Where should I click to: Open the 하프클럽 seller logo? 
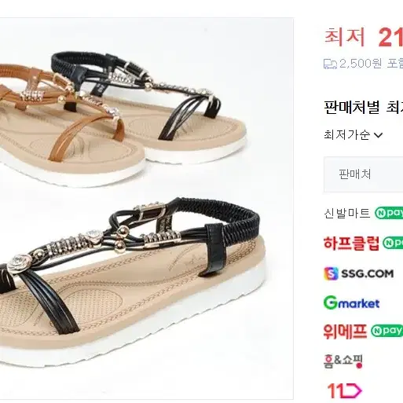(x=351, y=244)
